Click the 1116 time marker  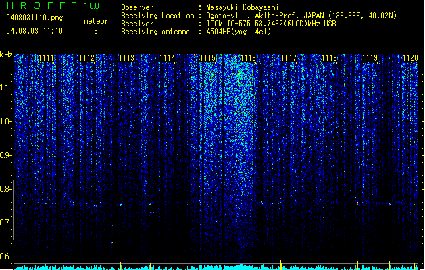pos(248,58)
